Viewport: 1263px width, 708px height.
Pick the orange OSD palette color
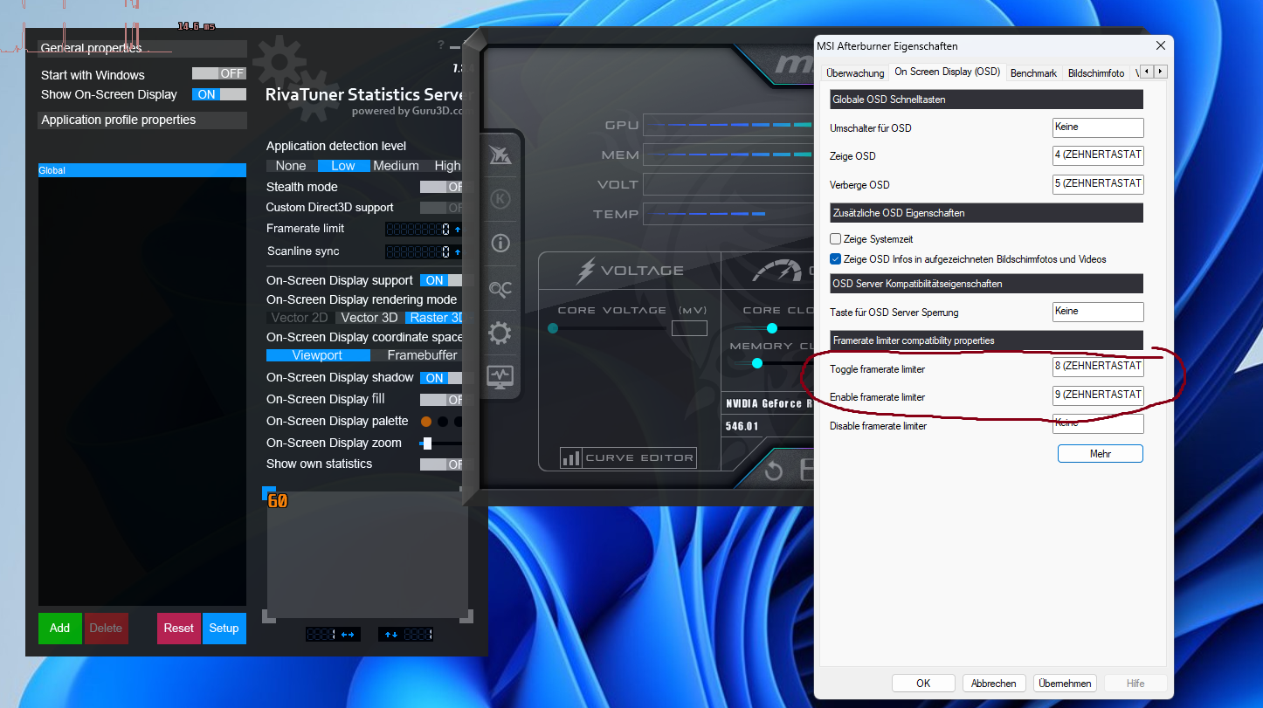426,422
